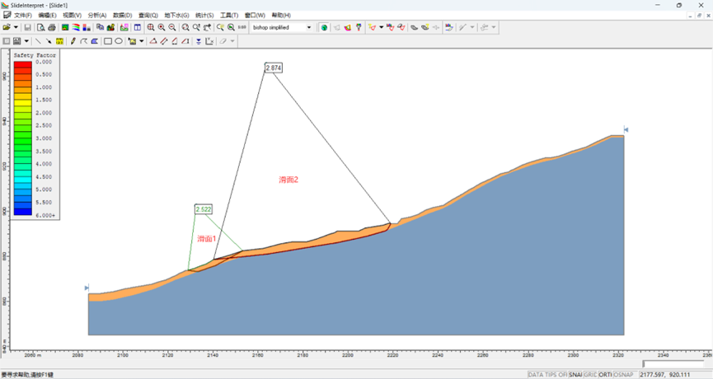Click the red label 滑面1
The height and width of the screenshot is (379, 713).
[x=206, y=239]
